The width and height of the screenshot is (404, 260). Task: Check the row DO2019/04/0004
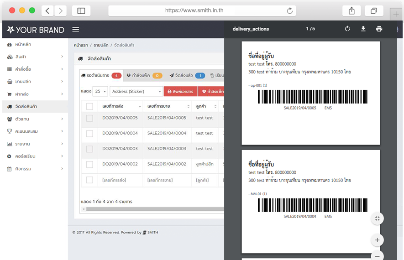pyautogui.click(x=89, y=134)
